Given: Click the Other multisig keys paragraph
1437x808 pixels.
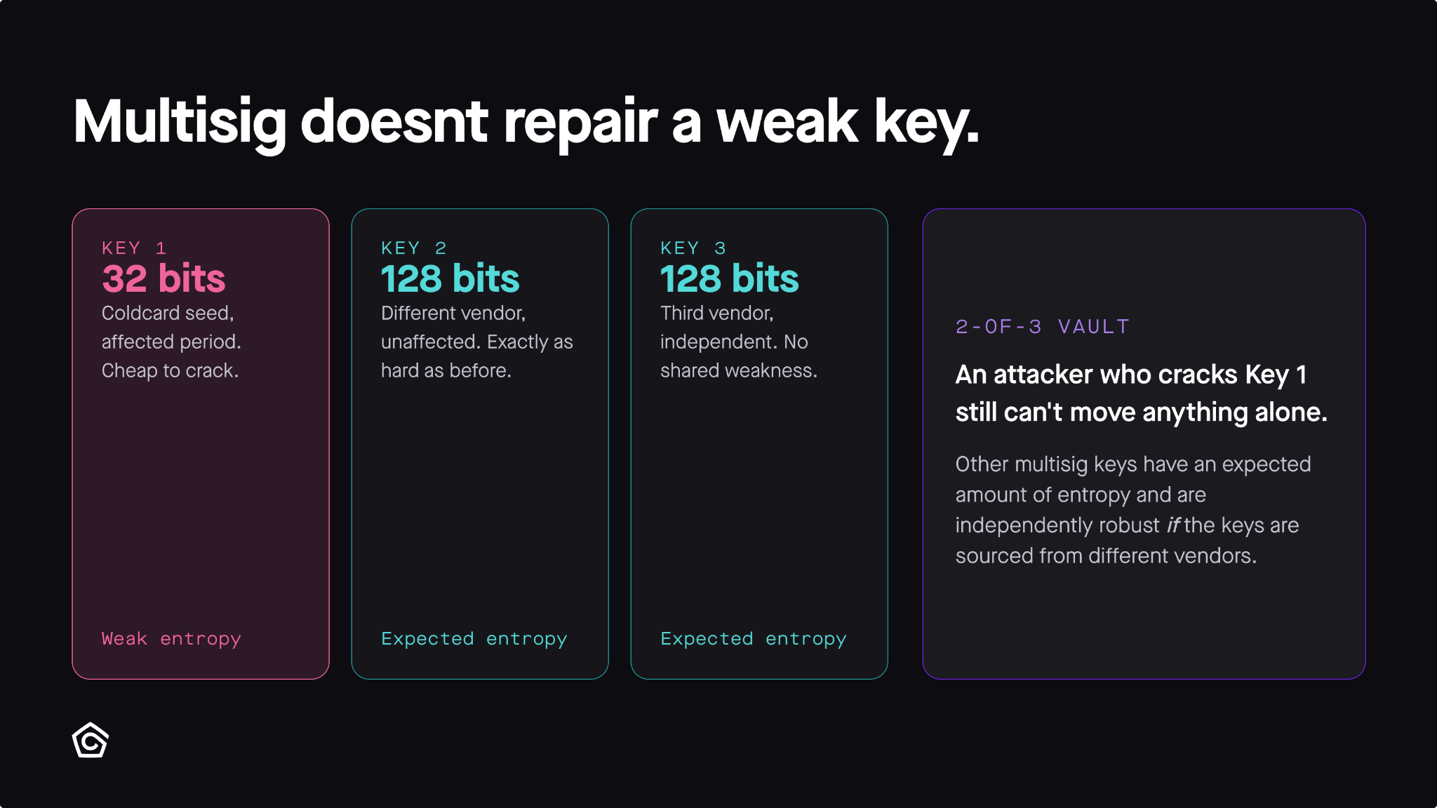Looking at the screenshot, I should click(x=1133, y=510).
